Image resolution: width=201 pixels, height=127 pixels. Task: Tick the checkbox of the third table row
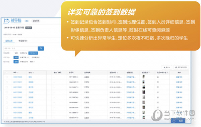pyautogui.click(x=7, y=87)
